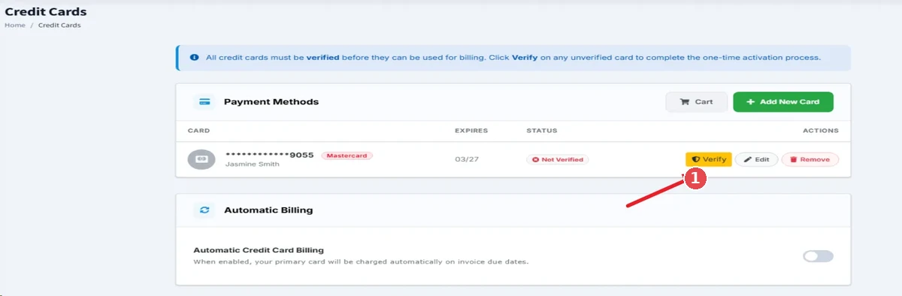Click the Credit Cards page title
The width and height of the screenshot is (902, 296).
point(46,11)
